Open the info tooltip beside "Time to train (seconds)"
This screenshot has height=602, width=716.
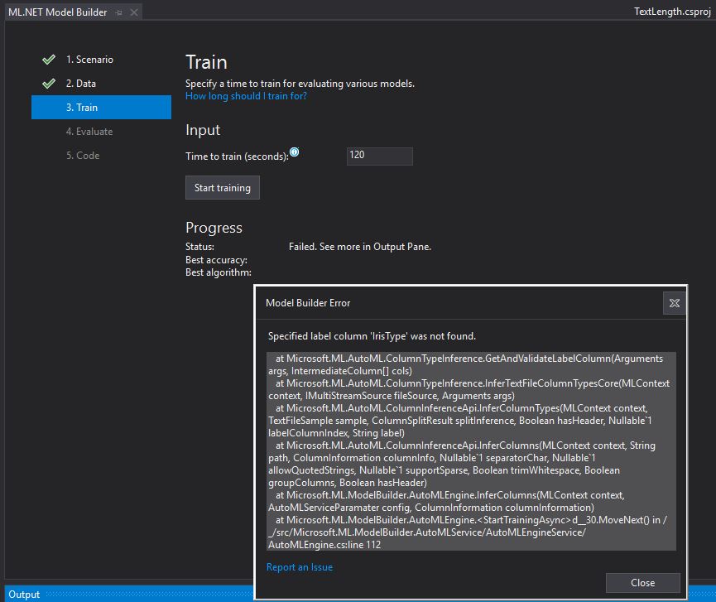click(x=294, y=152)
